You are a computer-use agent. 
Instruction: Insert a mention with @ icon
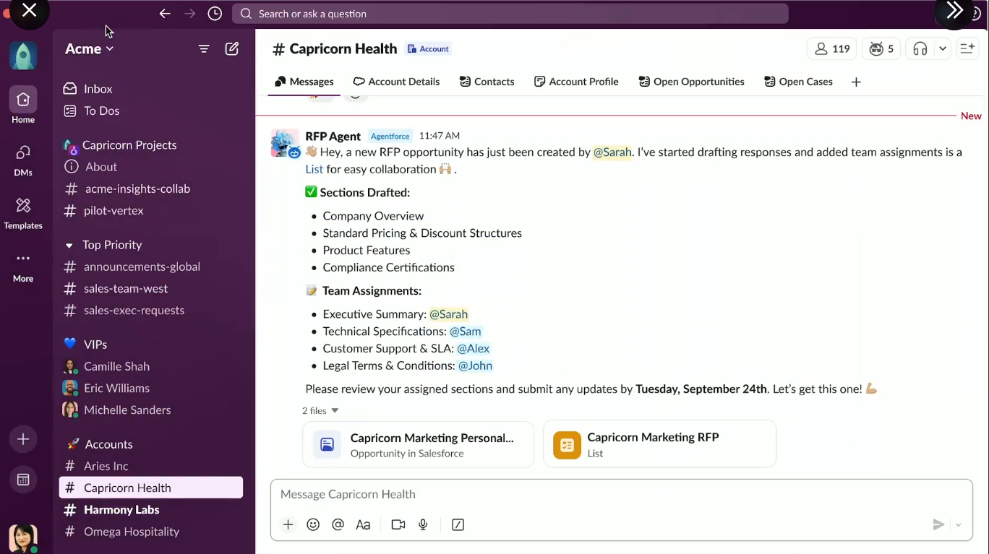(338, 525)
